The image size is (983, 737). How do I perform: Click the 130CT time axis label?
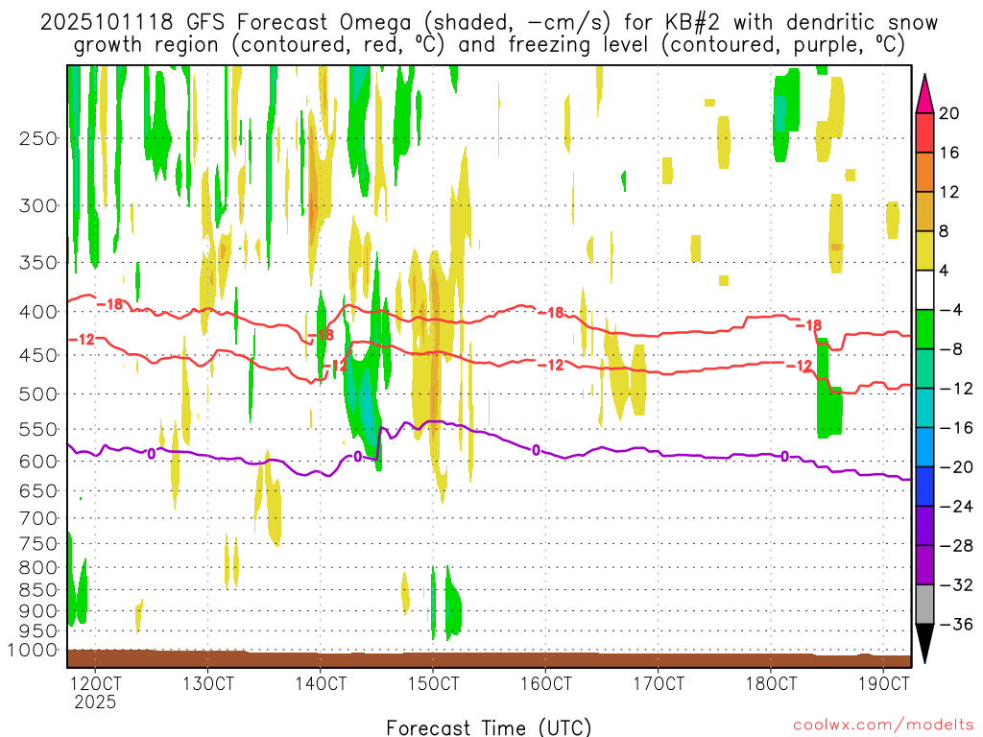[x=208, y=683]
